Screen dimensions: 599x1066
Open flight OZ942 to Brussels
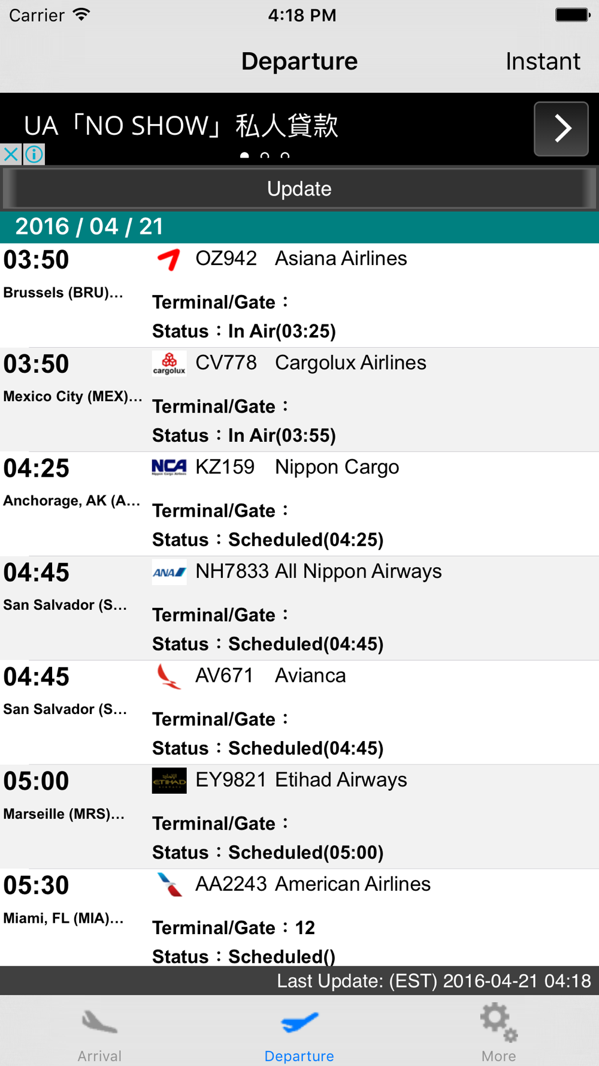(x=299, y=296)
